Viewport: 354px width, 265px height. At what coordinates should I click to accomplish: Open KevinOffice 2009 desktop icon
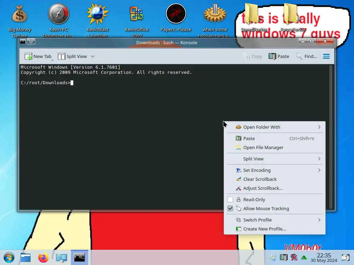(137, 20)
